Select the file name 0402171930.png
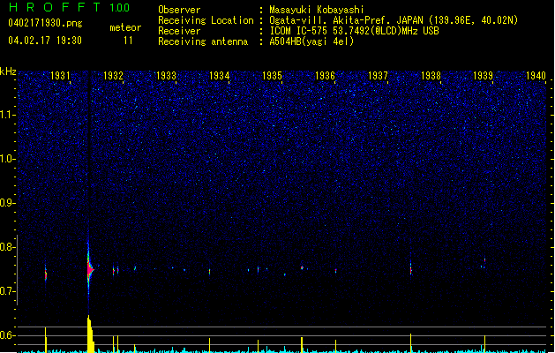 click(x=45, y=23)
